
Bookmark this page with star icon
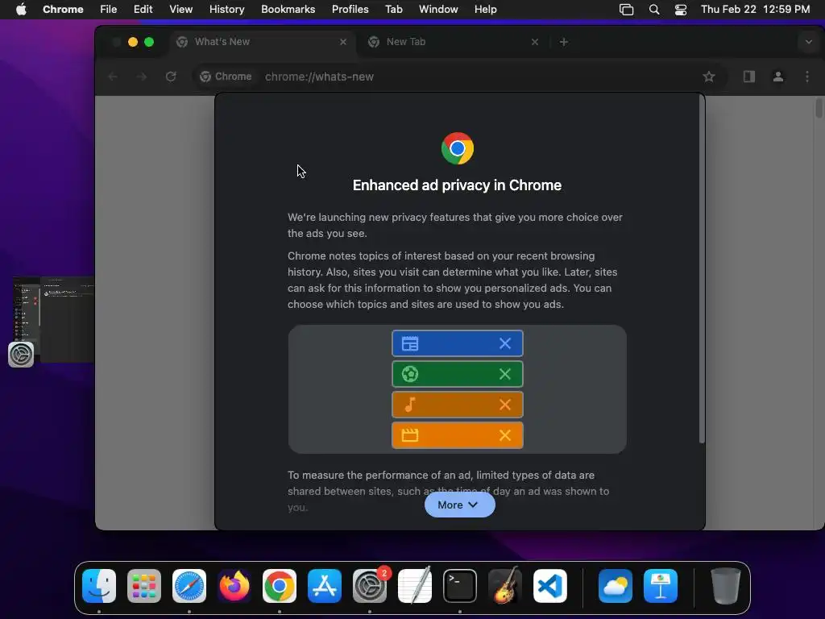tap(709, 77)
